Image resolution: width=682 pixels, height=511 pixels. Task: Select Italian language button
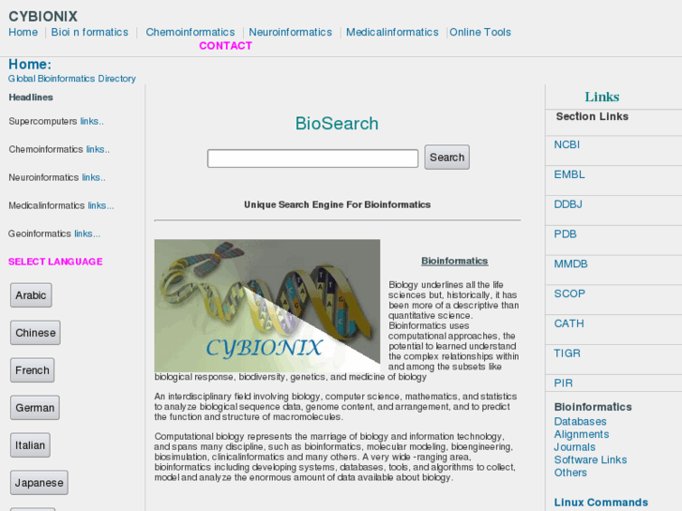(x=30, y=444)
